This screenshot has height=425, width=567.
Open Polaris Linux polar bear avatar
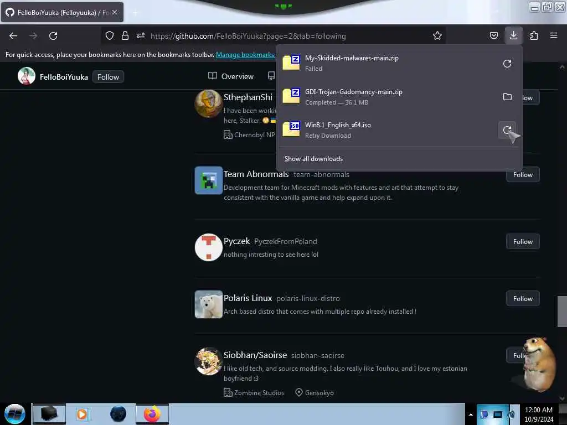[208, 304]
